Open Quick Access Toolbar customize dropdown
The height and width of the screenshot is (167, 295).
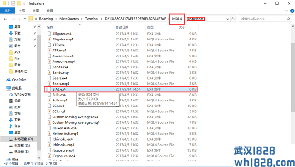point(24,3)
